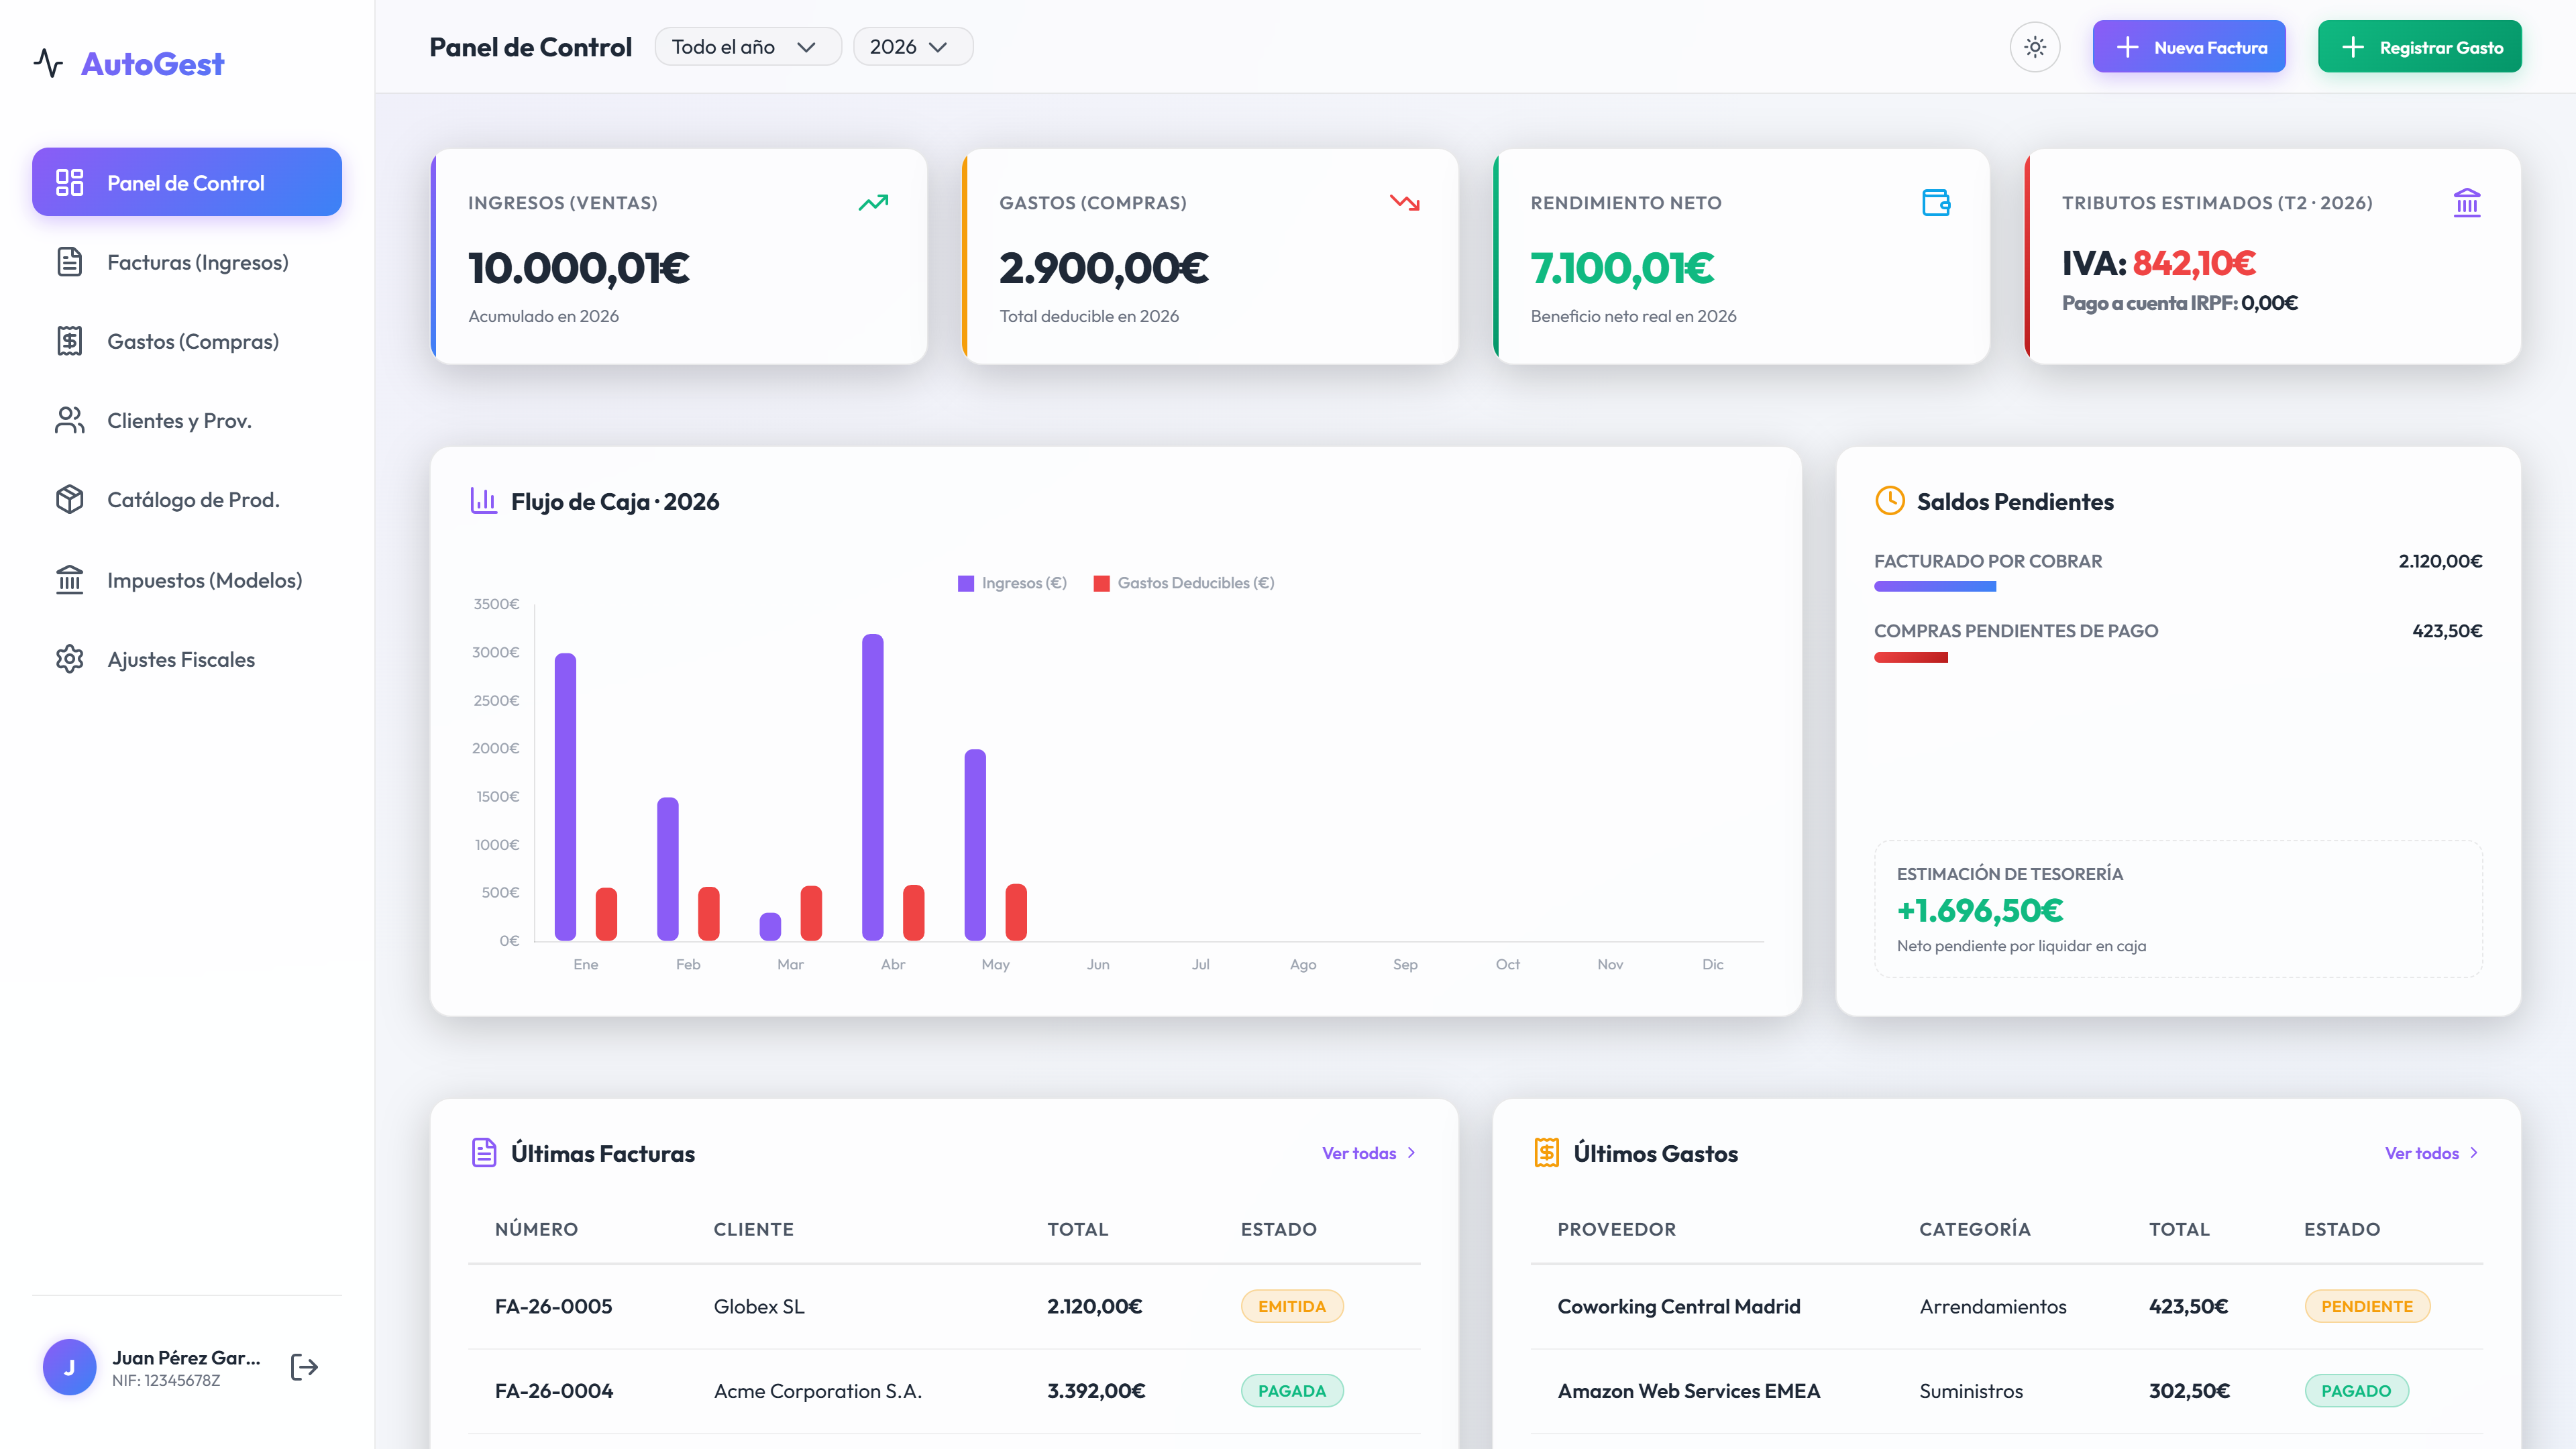Click the wallet icon on Rendimiento Neto card
The height and width of the screenshot is (1449, 2576).
point(1936,203)
